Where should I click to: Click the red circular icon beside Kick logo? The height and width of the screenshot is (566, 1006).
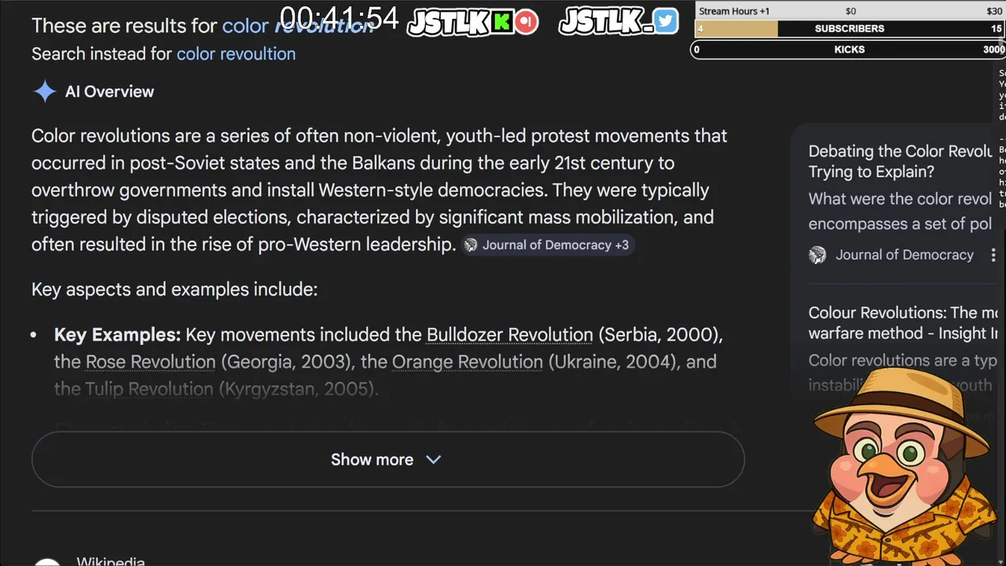(527, 22)
